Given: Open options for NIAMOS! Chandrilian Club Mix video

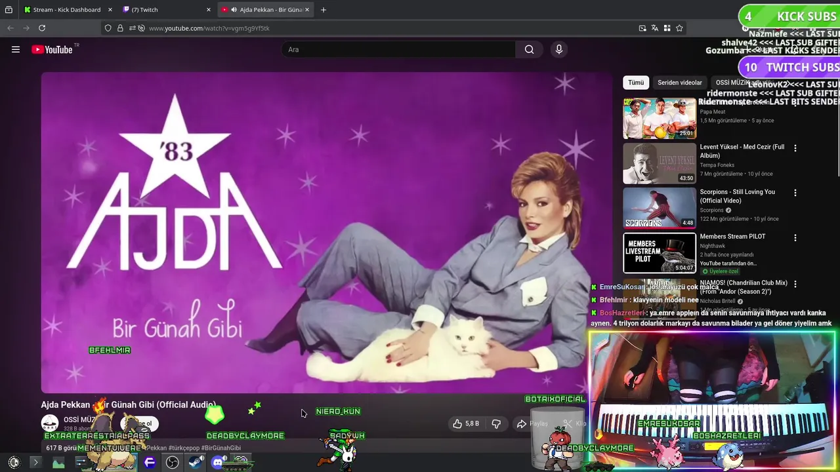Looking at the screenshot, I should (x=795, y=284).
